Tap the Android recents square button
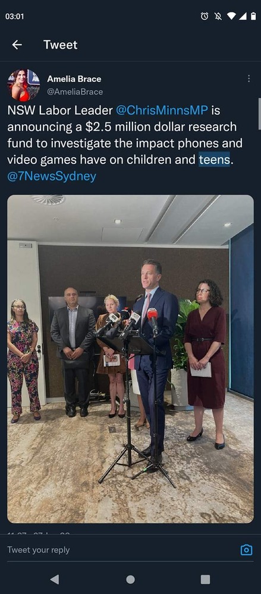This screenshot has width=261, height=594. click(x=205, y=579)
